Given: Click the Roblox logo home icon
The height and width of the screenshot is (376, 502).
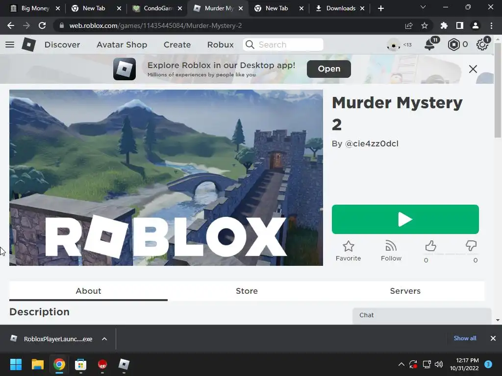Looking at the screenshot, I should (29, 45).
